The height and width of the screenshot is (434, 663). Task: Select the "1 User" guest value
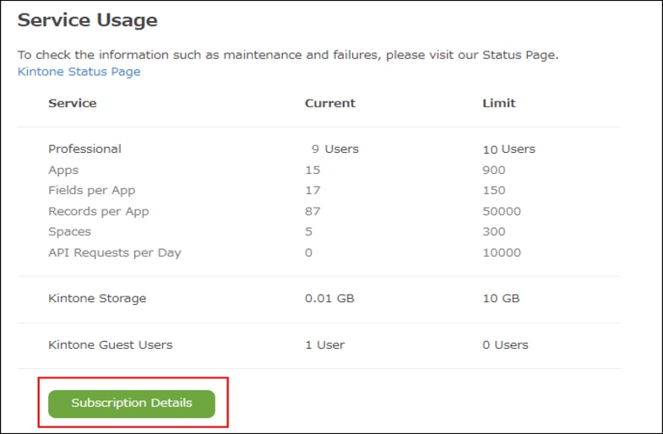coord(324,344)
